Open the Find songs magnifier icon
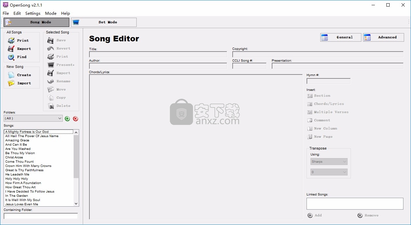Screen dimensions: 411x225 pos(11,57)
